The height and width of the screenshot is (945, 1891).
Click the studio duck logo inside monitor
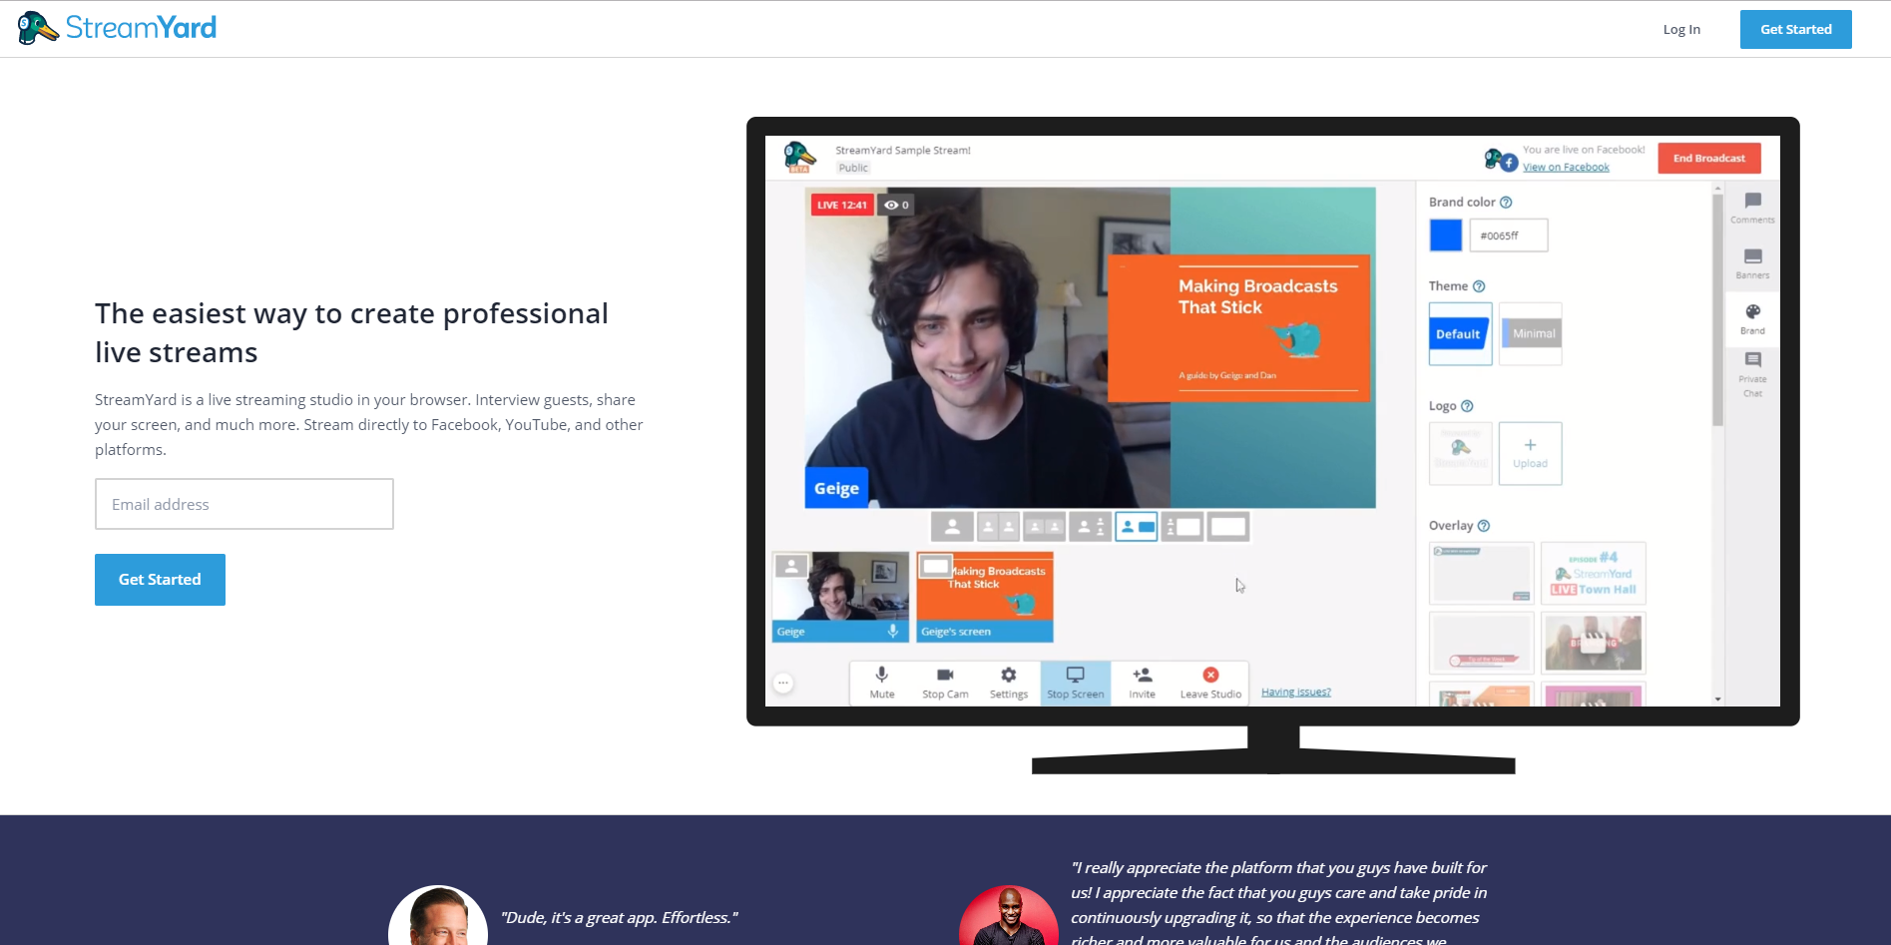[x=799, y=157]
